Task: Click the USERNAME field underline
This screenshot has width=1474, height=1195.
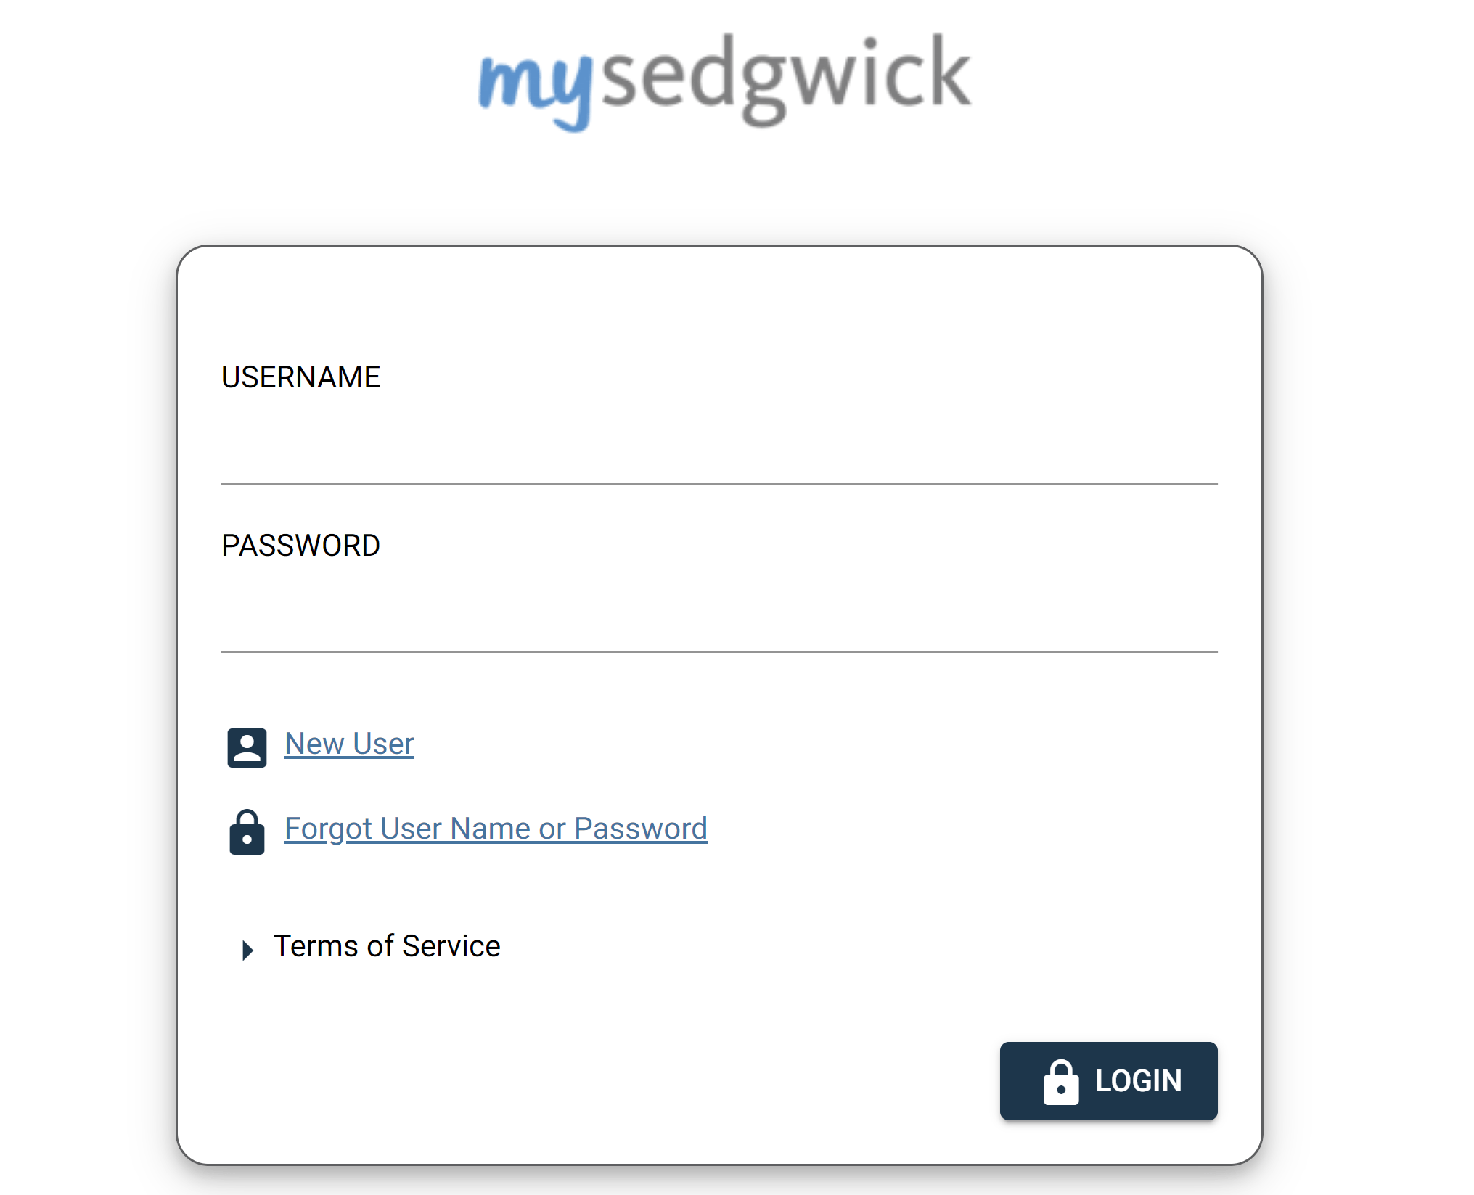Action: (718, 482)
